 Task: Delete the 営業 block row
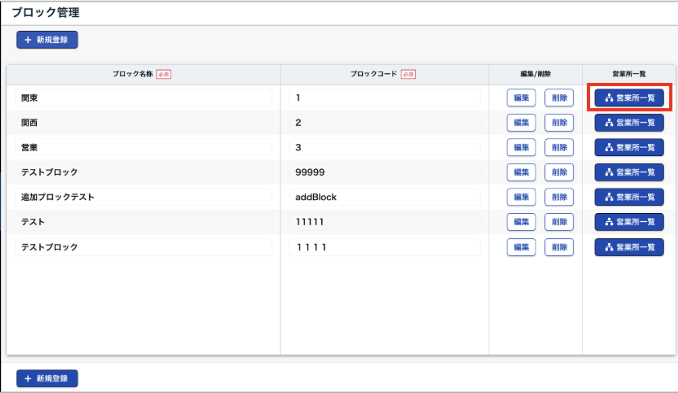point(559,148)
